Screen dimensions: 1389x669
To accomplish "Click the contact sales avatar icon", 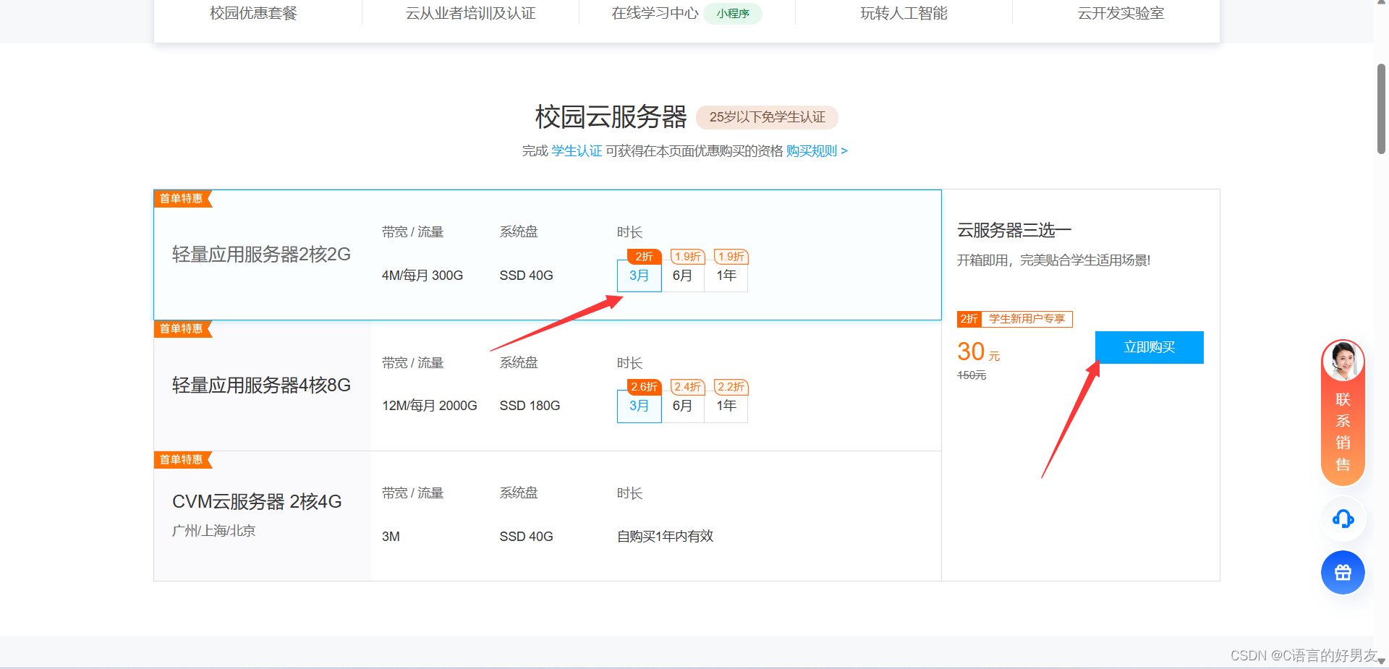I will [x=1343, y=362].
